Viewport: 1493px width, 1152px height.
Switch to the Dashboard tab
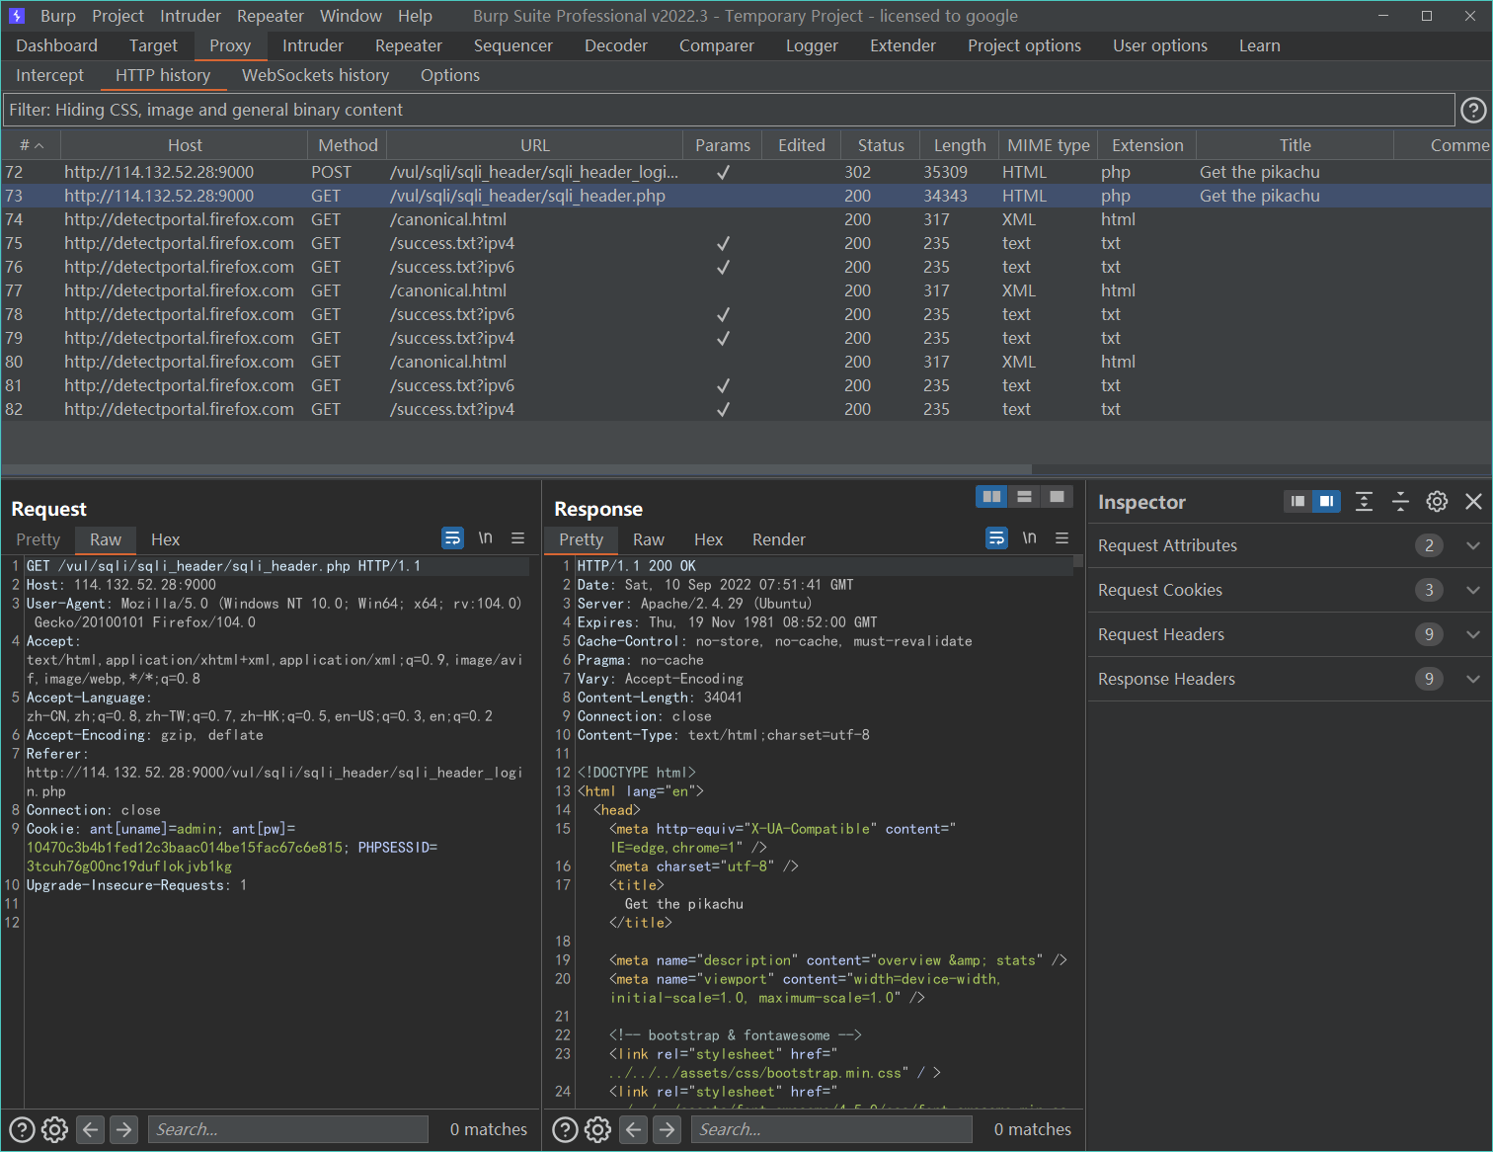[x=56, y=45]
